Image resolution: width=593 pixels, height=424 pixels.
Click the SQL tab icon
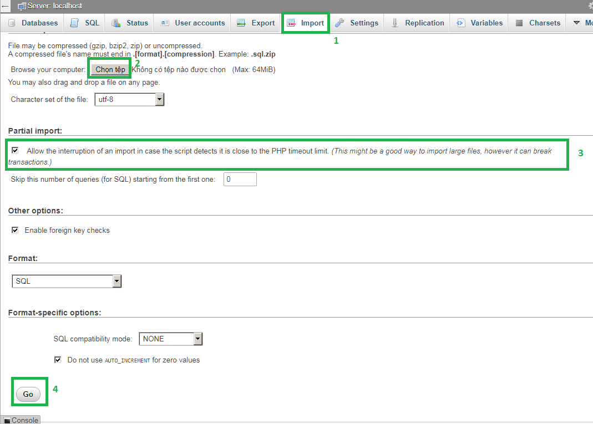pyautogui.click(x=74, y=23)
